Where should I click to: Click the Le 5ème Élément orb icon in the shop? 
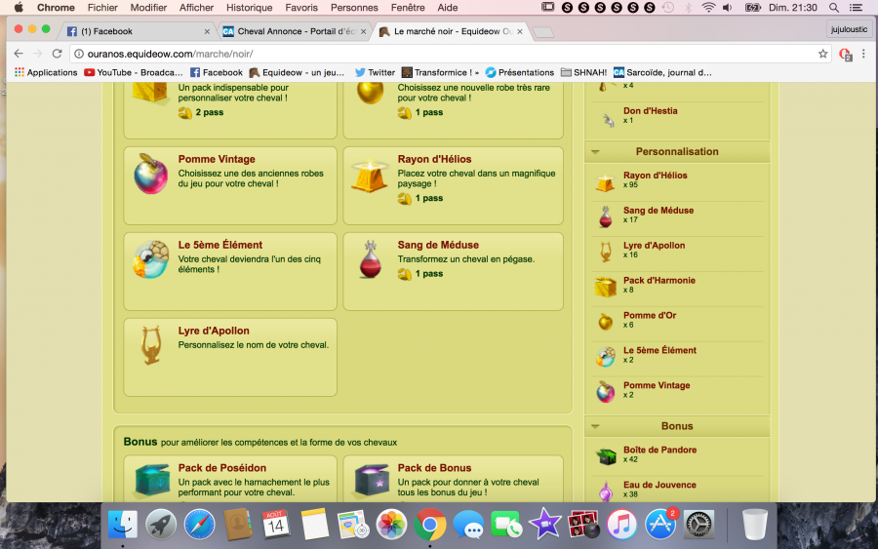(x=150, y=259)
